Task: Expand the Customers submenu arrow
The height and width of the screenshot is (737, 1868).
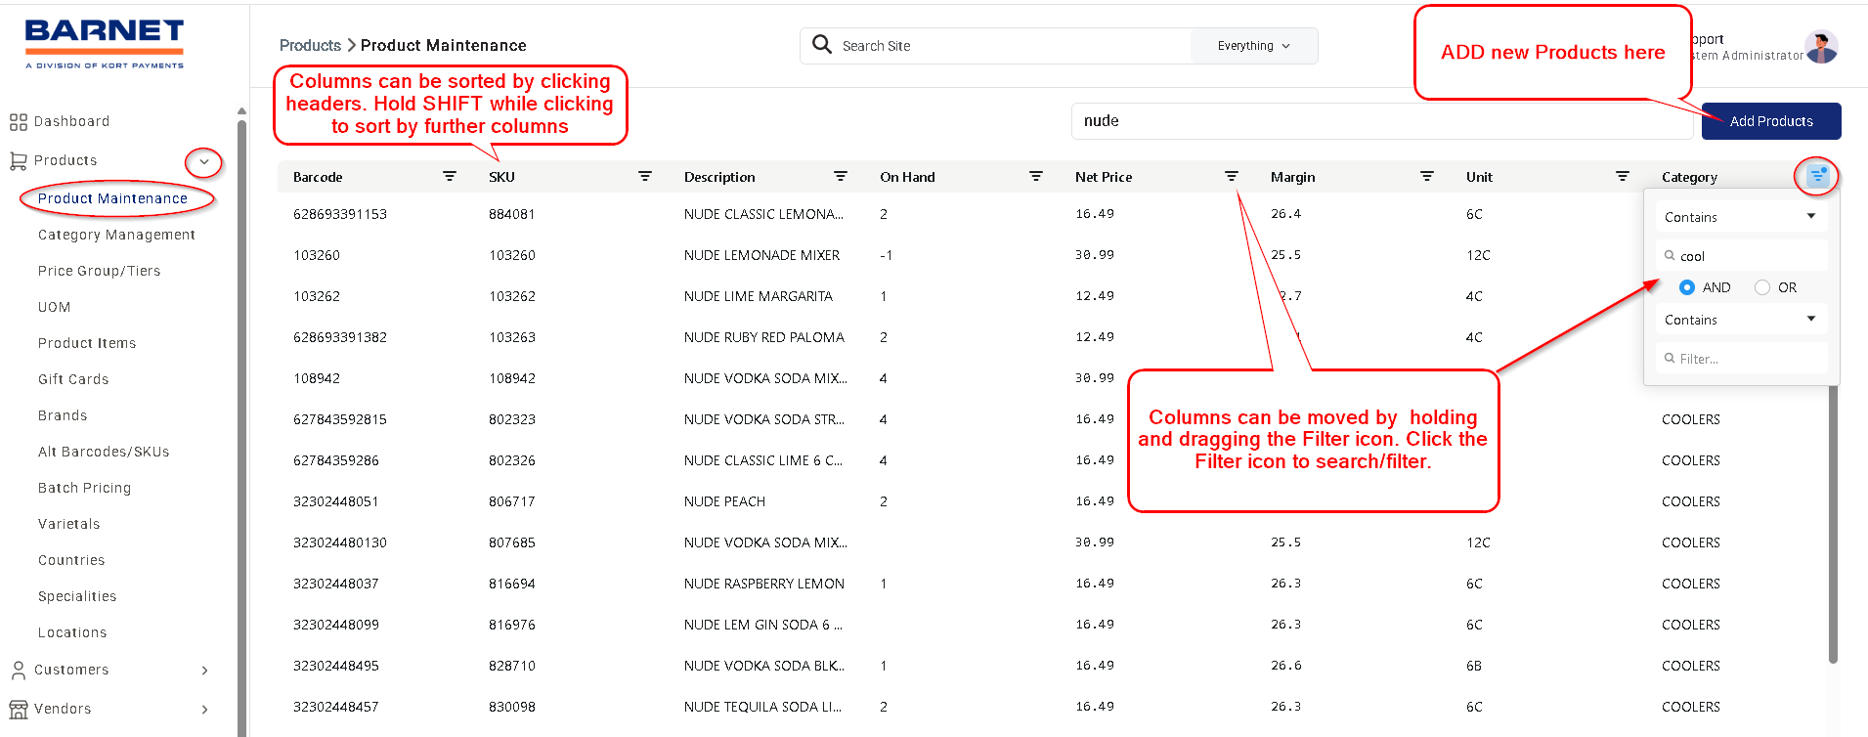Action: pyautogui.click(x=204, y=671)
